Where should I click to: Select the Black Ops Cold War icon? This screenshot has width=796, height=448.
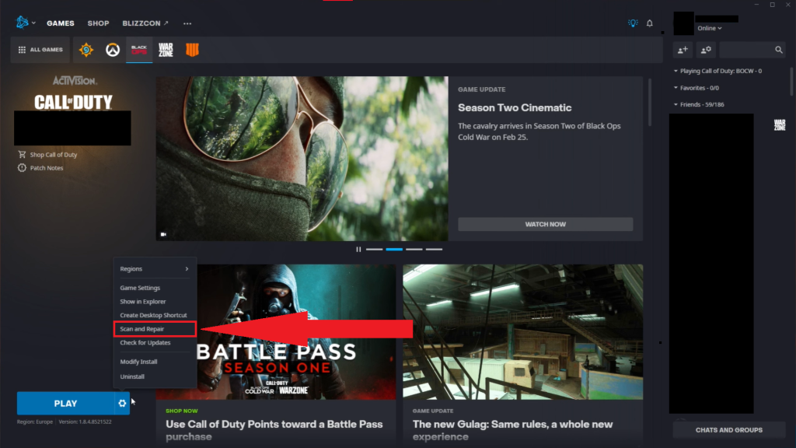click(139, 50)
